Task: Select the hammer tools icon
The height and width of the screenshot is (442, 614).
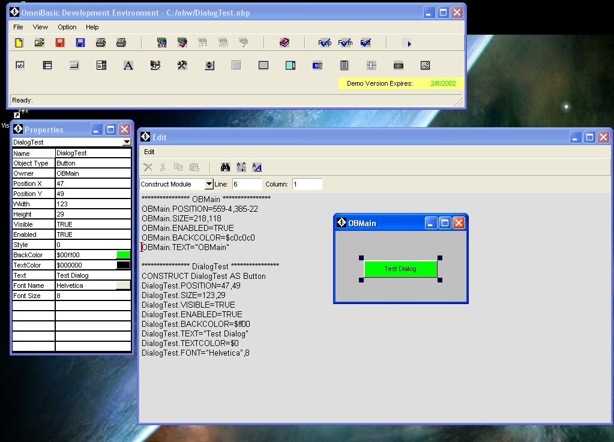Action: tap(182, 65)
